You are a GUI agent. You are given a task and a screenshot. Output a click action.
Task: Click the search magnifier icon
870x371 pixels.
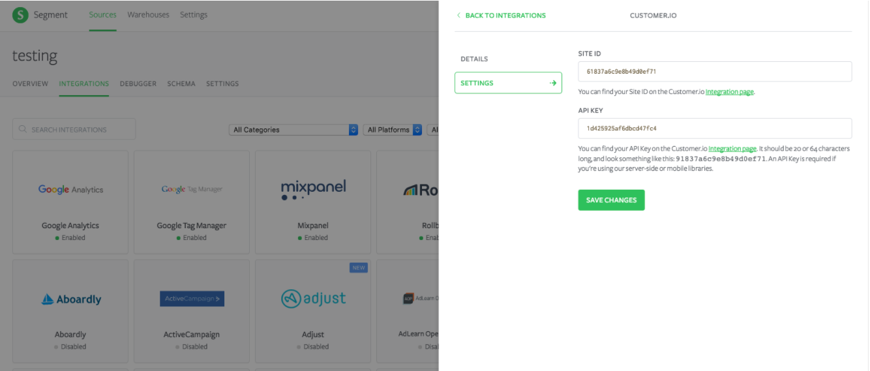pyautogui.click(x=23, y=130)
